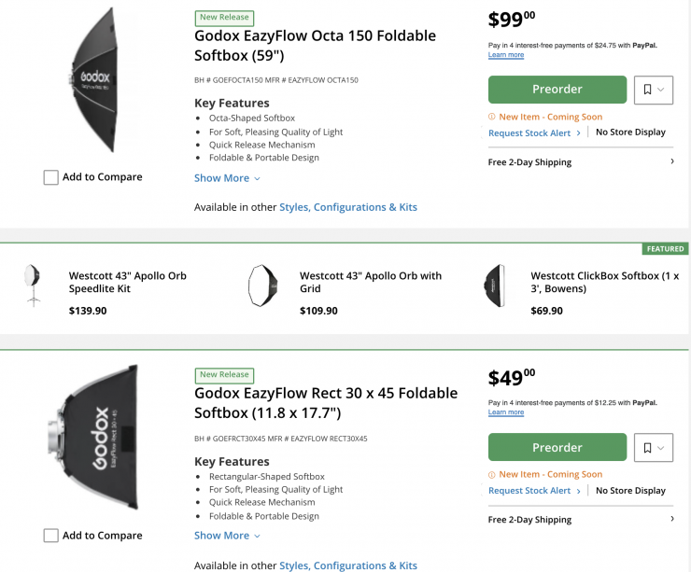Click the bookmark icon beside the Octa 150 Preorder button

(x=648, y=90)
